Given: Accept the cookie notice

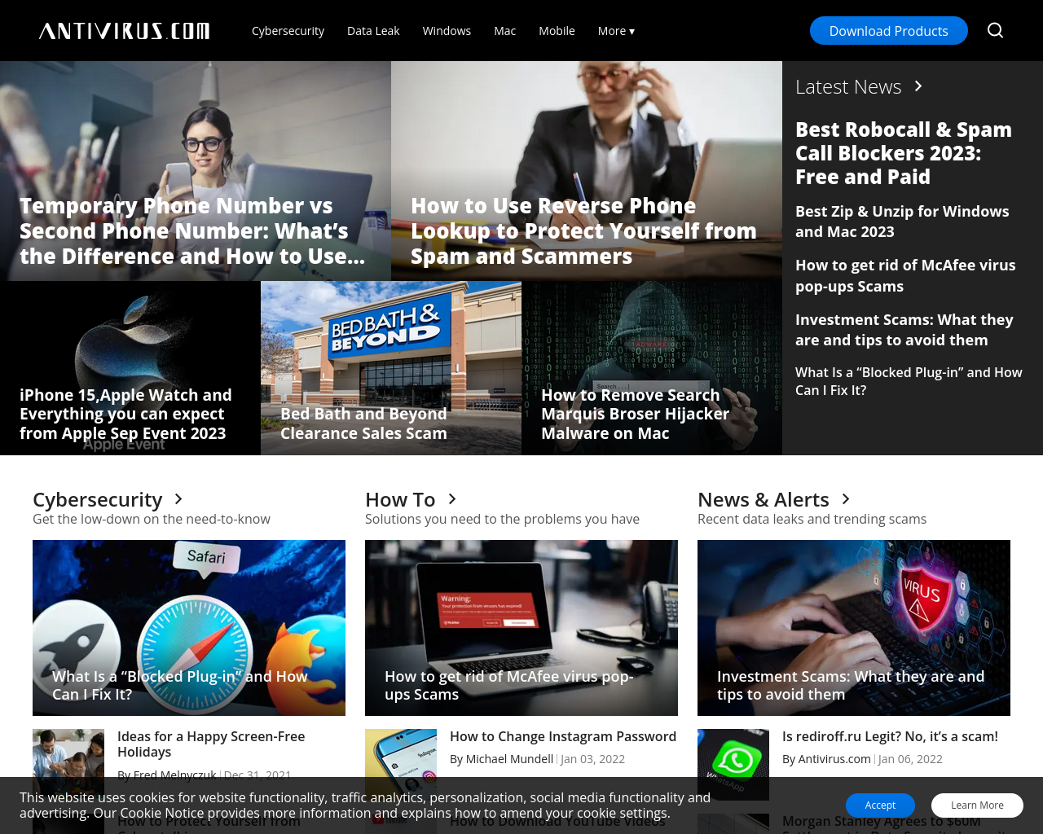Looking at the screenshot, I should click(880, 805).
